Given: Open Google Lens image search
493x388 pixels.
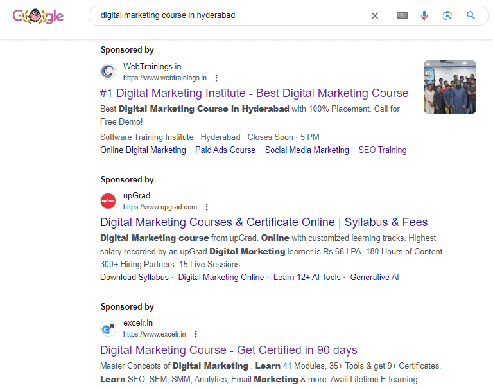Looking at the screenshot, I should pyautogui.click(x=447, y=15).
